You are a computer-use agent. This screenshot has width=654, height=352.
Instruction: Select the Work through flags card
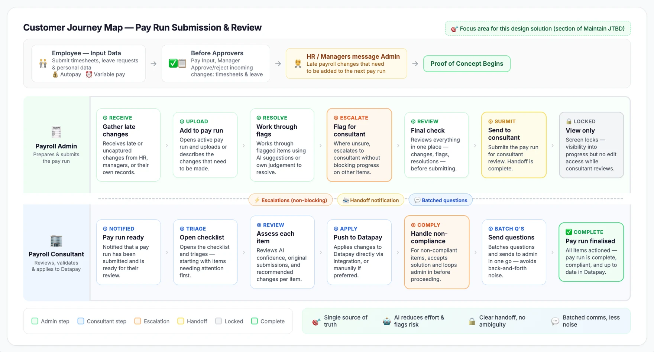pyautogui.click(x=282, y=145)
